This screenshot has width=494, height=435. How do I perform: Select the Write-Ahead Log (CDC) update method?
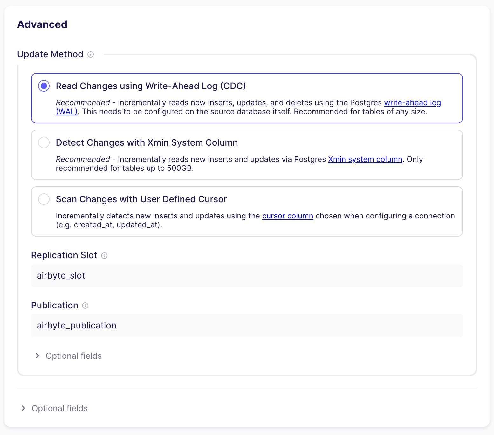(44, 86)
